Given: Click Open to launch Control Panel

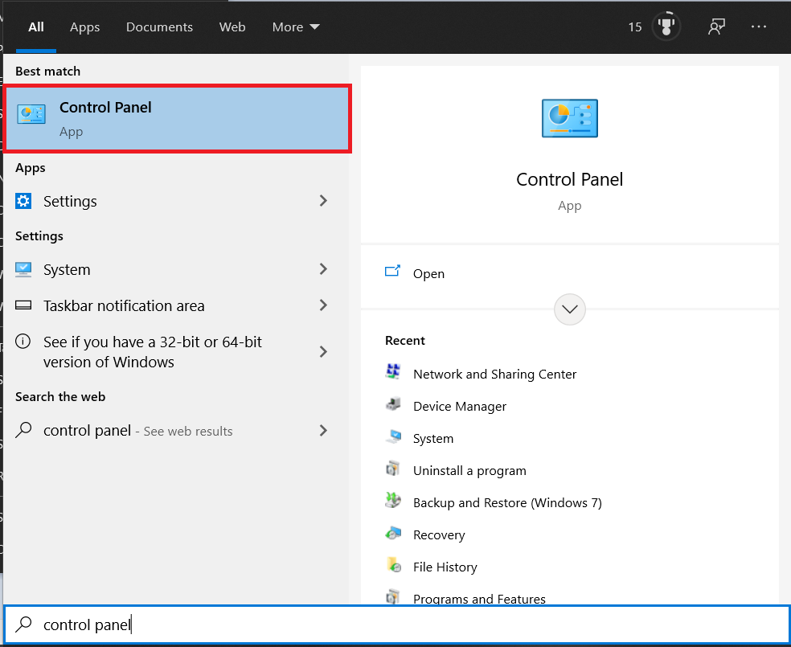Looking at the screenshot, I should pos(428,273).
